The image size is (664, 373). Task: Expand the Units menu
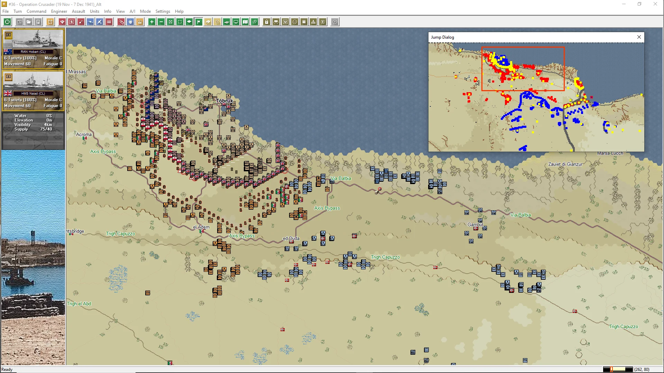click(94, 11)
